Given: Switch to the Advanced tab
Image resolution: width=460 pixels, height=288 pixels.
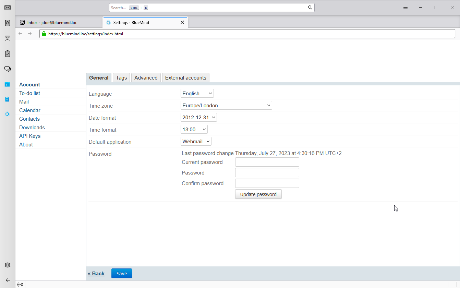Looking at the screenshot, I should click(x=146, y=78).
